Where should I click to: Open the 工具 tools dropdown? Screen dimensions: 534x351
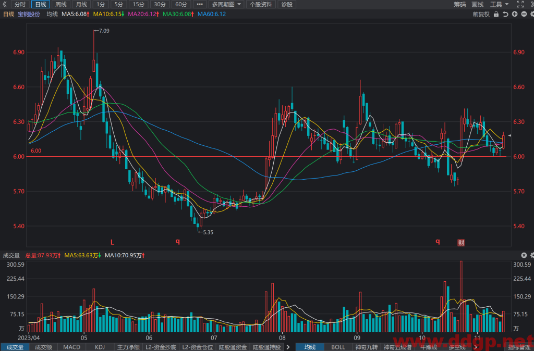tap(499, 4)
